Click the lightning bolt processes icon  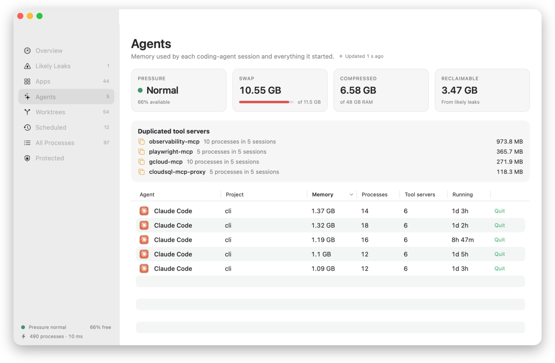point(23,336)
